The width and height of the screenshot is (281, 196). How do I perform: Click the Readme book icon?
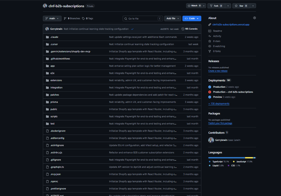point(210,31)
